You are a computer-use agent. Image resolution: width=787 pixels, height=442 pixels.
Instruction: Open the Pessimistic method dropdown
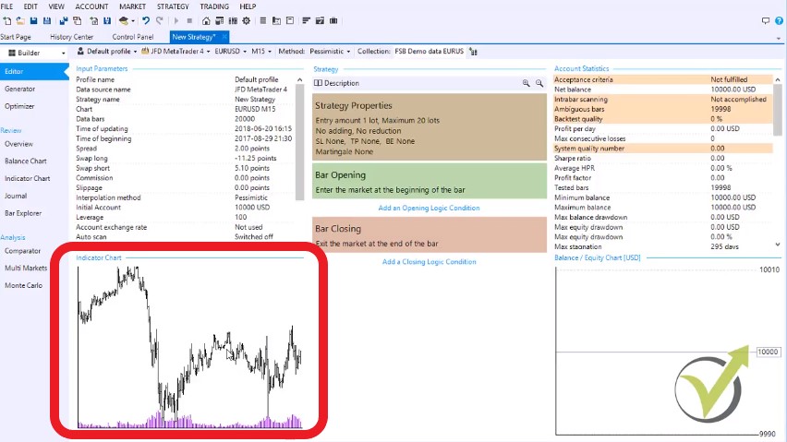click(x=328, y=52)
